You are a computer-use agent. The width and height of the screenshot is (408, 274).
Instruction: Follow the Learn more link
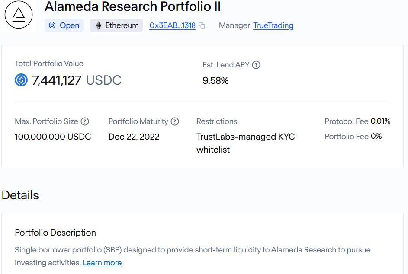[102, 263]
